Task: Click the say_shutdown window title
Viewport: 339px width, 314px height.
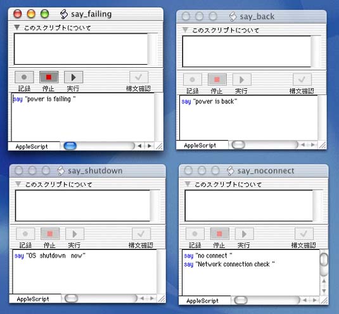Action: (95, 171)
